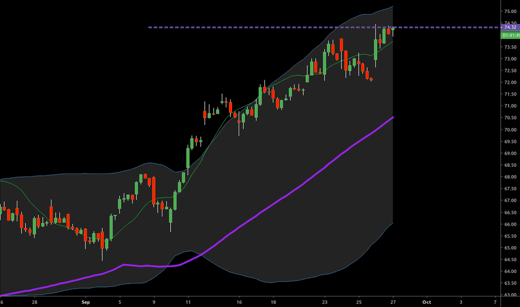Click the 64.50 price axis label
Viewport: 520px width, 307px height.
[x=510, y=260]
